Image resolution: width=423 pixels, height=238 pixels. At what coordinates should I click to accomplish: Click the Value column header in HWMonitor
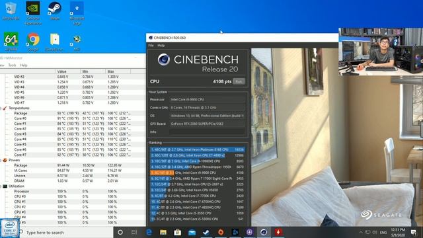click(67, 71)
